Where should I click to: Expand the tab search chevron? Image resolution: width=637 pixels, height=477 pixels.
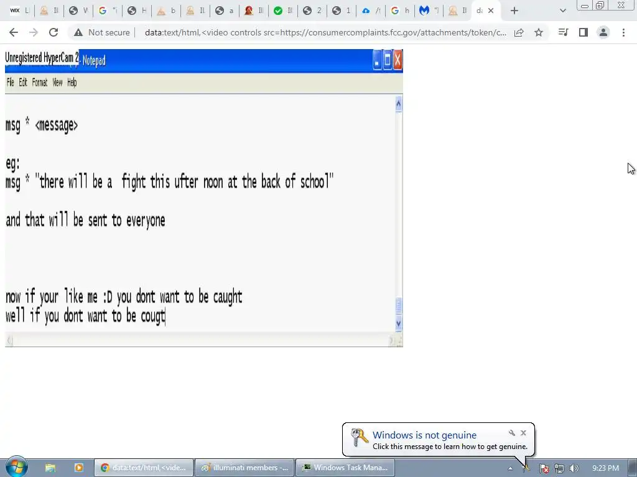coord(562,11)
